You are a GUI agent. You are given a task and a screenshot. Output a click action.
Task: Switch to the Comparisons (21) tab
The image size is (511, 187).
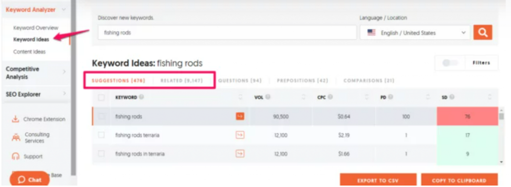pyautogui.click(x=369, y=81)
